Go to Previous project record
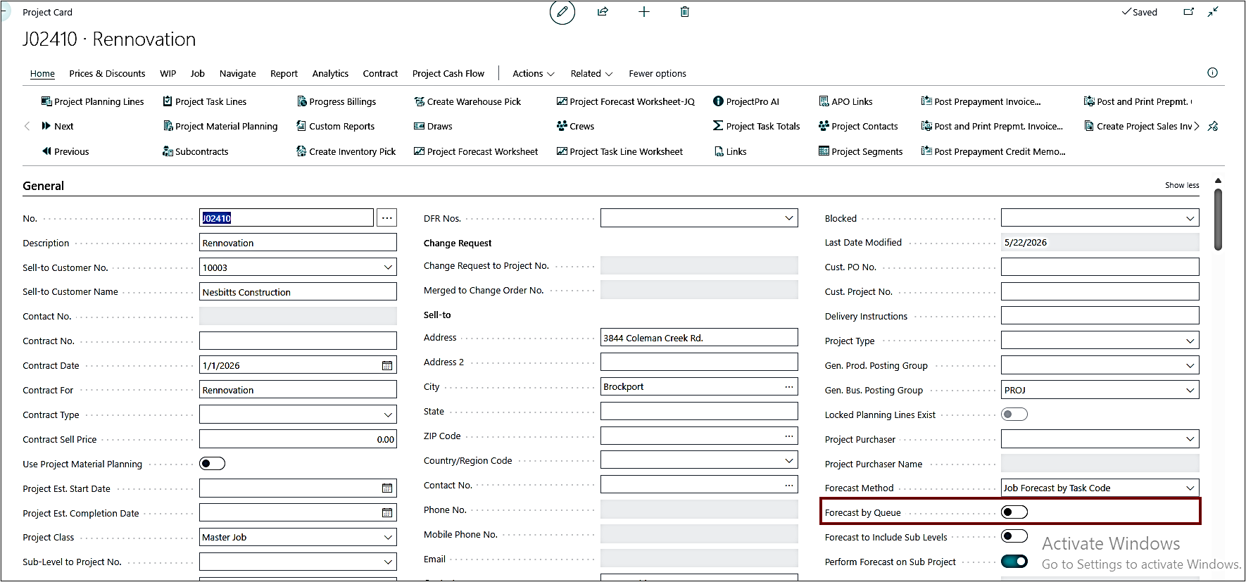This screenshot has height=582, width=1246. click(x=65, y=151)
